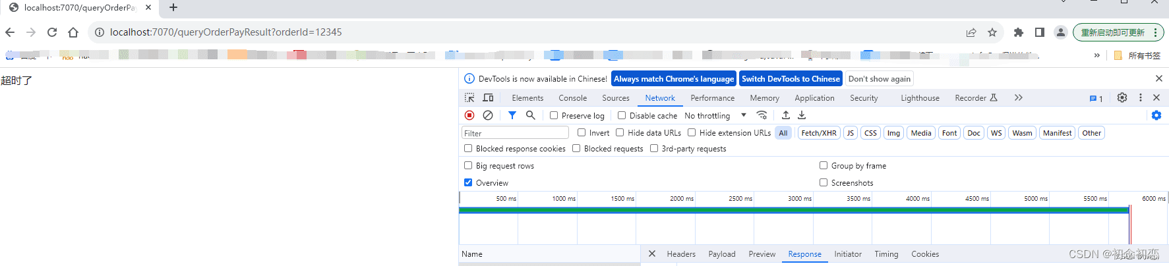Click Don't show again button
Screen dimensions: 1169x266
click(x=880, y=78)
